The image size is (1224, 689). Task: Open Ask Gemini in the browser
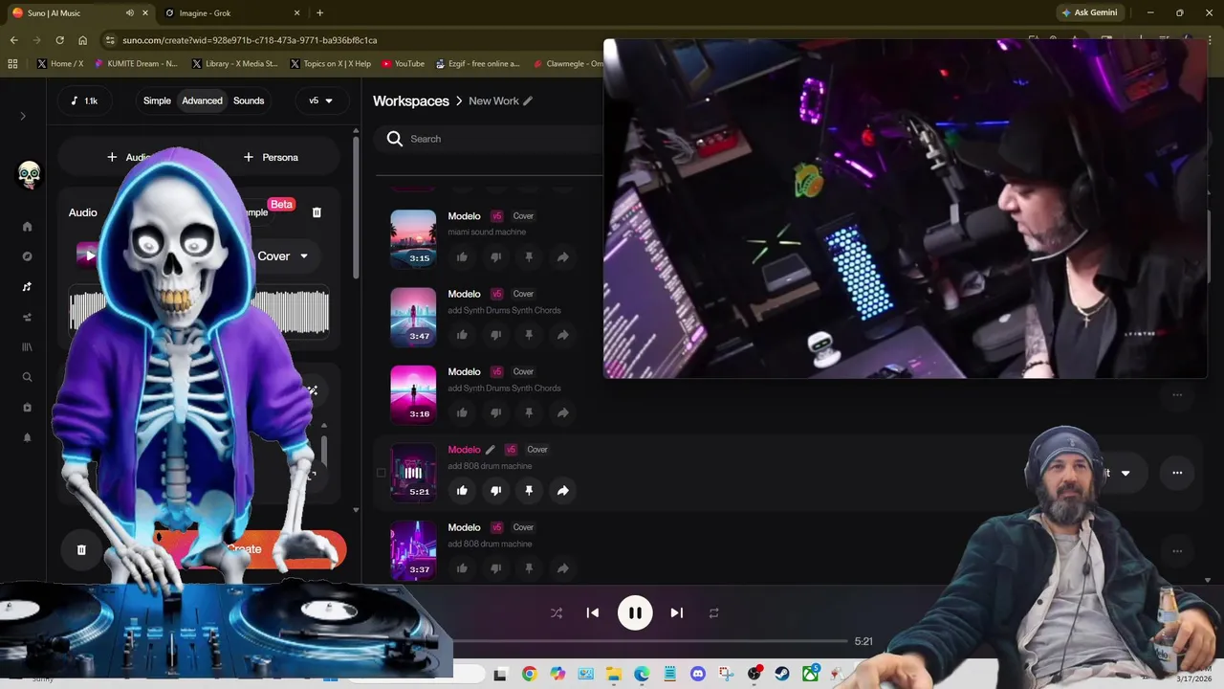pyautogui.click(x=1089, y=13)
